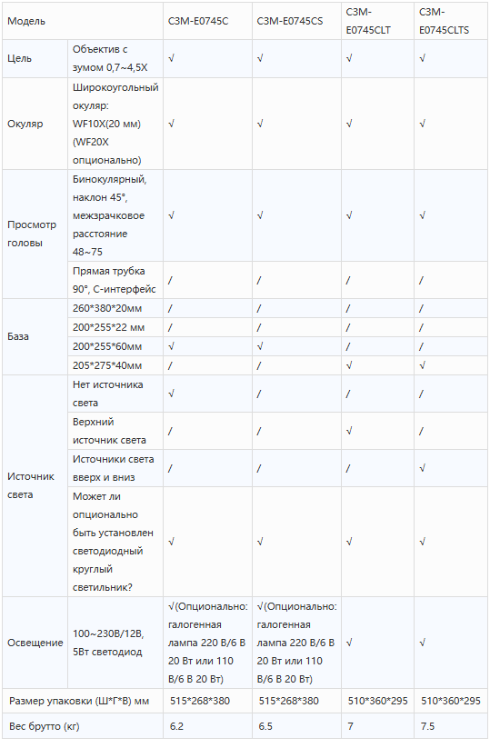Select the Просмотр головы row label
The image size is (490, 748).
coord(35,234)
